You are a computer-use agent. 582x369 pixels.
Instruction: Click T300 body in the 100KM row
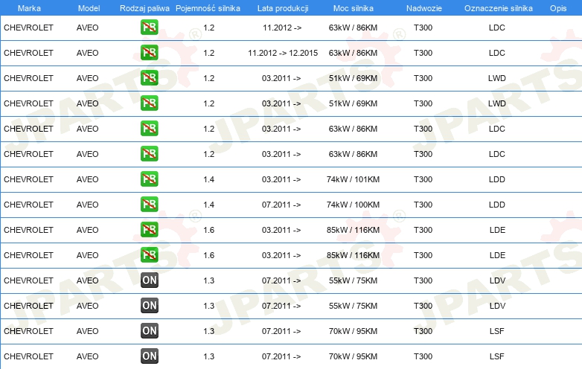pos(423,205)
